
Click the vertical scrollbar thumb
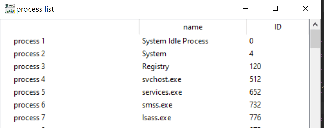[315, 39]
